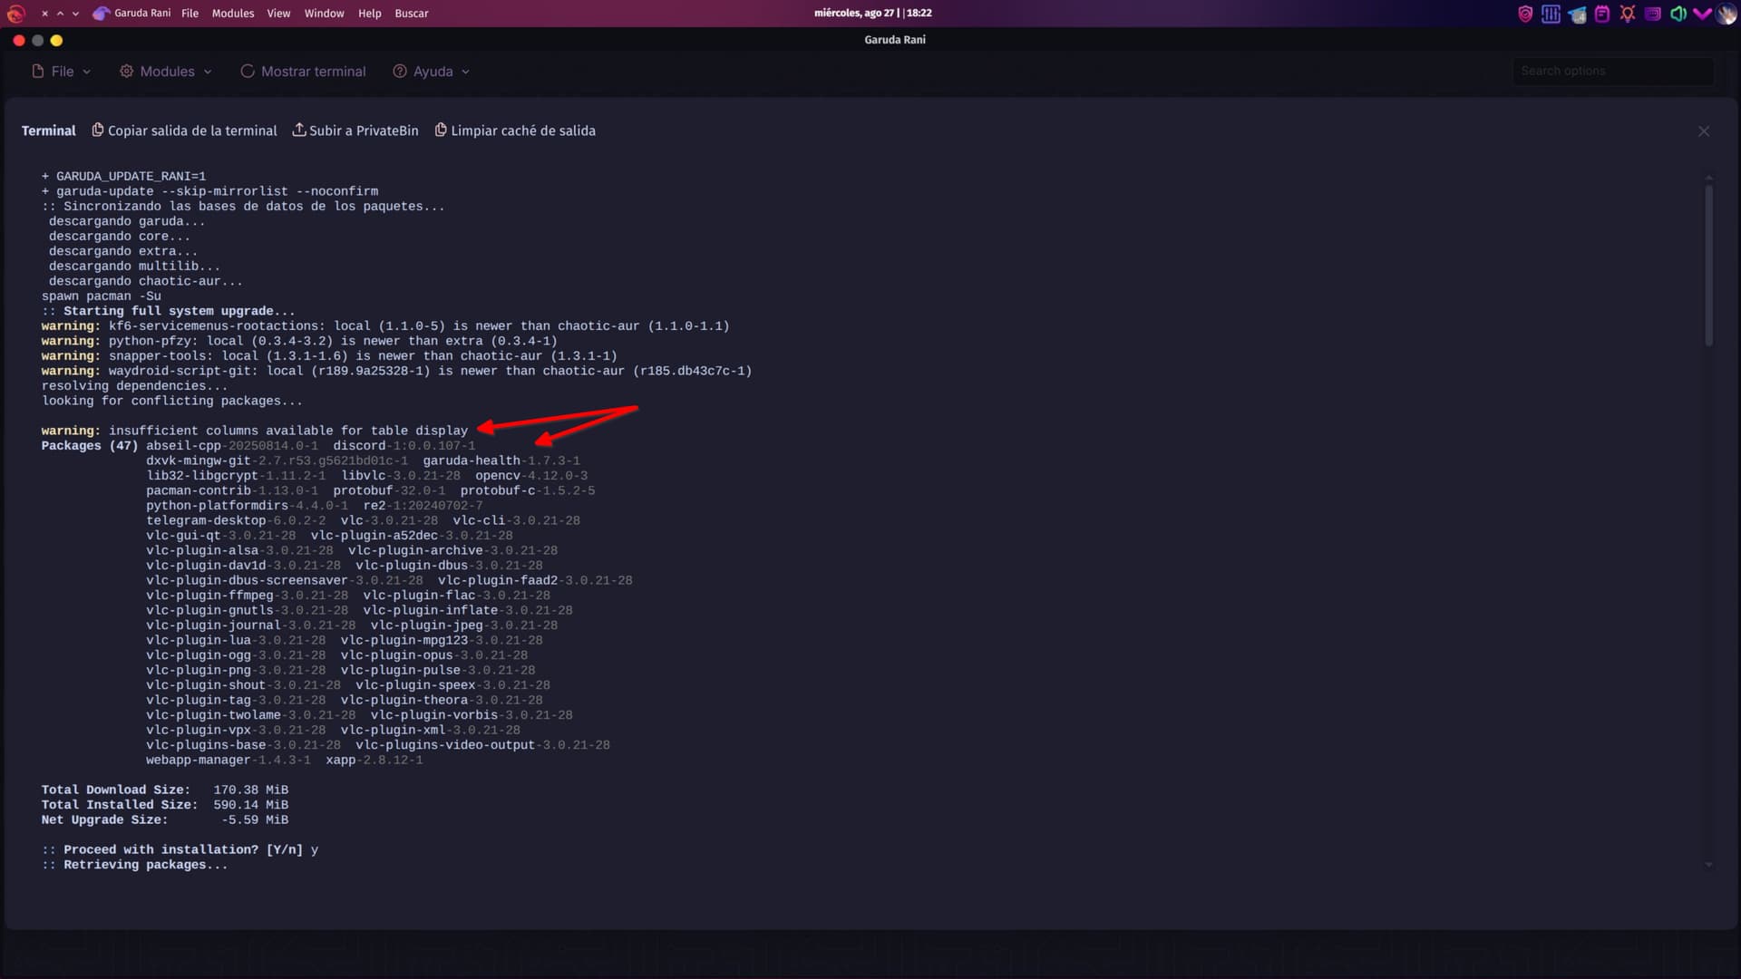Open the Modules dropdown in the app toolbar
Viewport: 1741px width, 979px height.
166,72
